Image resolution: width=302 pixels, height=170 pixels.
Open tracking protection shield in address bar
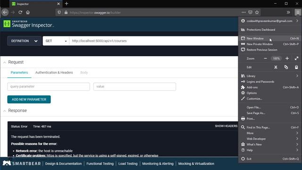coord(59,13)
